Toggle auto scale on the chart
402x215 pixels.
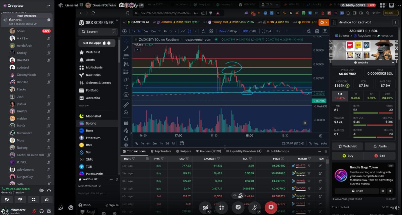pyautogui.click(x=324, y=143)
